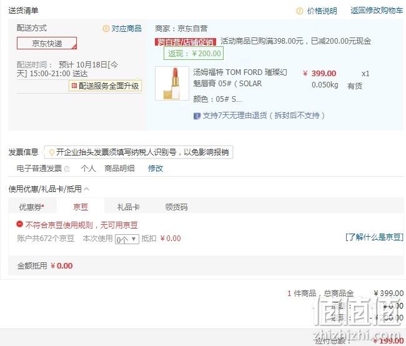The image size is (406, 346).
Task: Click the 有货 stock status text
Action: click(355, 86)
